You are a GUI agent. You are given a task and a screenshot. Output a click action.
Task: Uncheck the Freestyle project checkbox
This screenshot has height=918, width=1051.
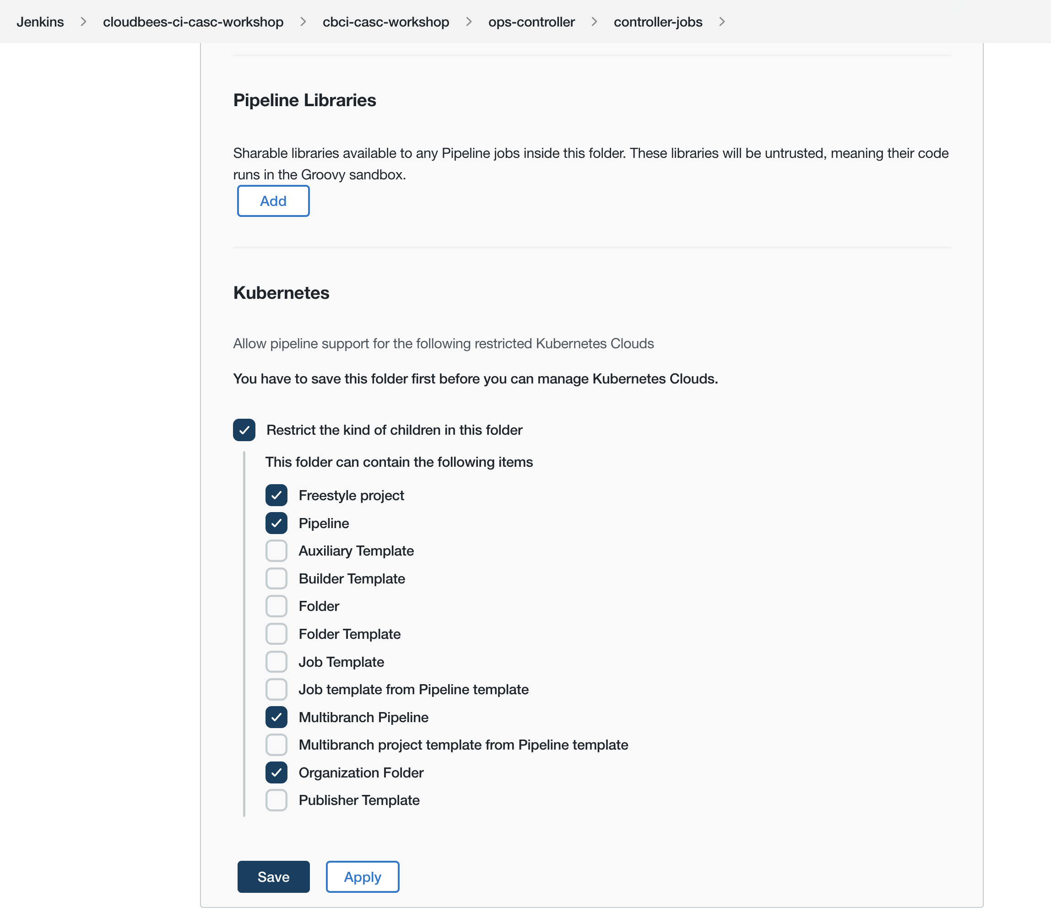[276, 495]
